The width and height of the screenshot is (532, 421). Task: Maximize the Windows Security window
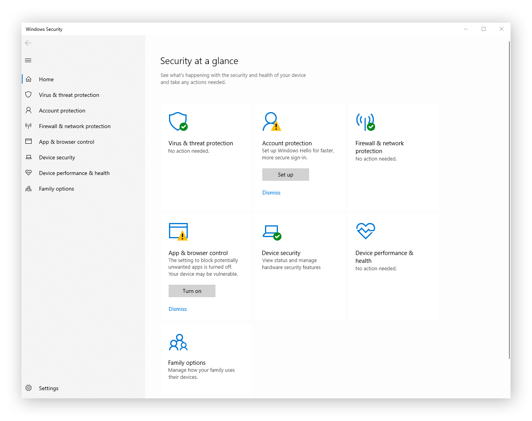[484, 29]
